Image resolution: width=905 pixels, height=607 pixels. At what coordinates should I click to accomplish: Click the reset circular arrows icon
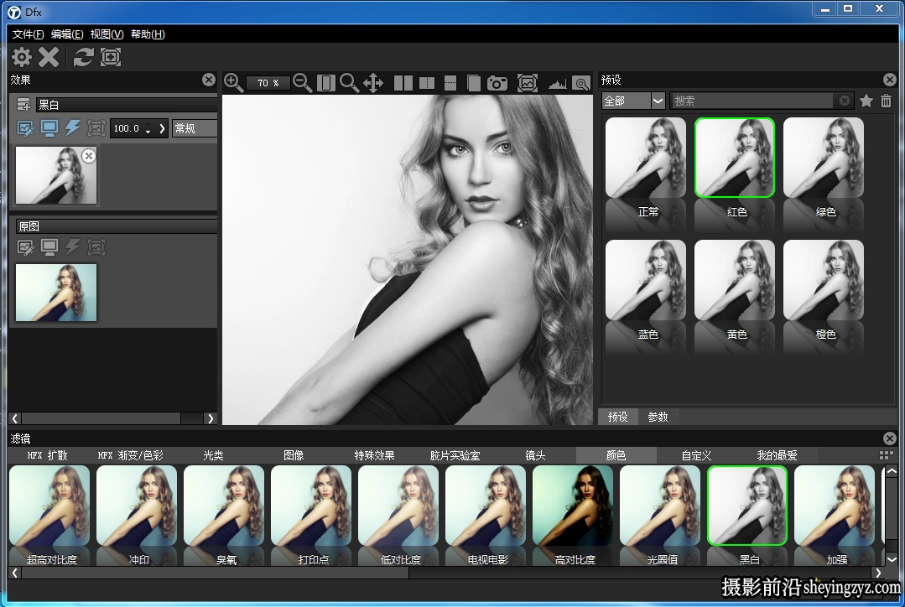tap(84, 56)
